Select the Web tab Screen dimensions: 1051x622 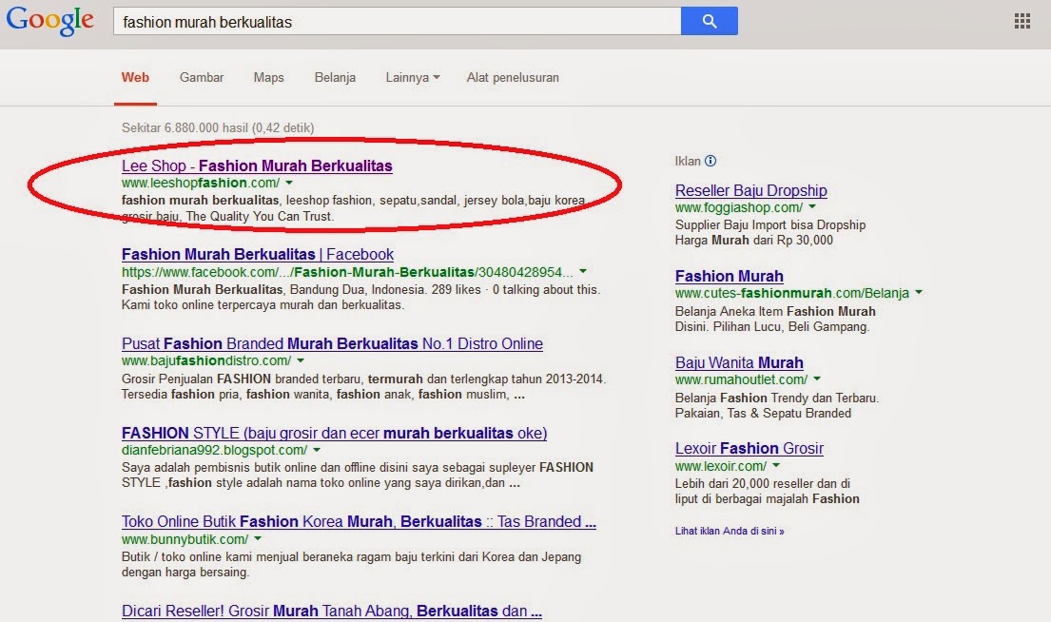pos(135,78)
